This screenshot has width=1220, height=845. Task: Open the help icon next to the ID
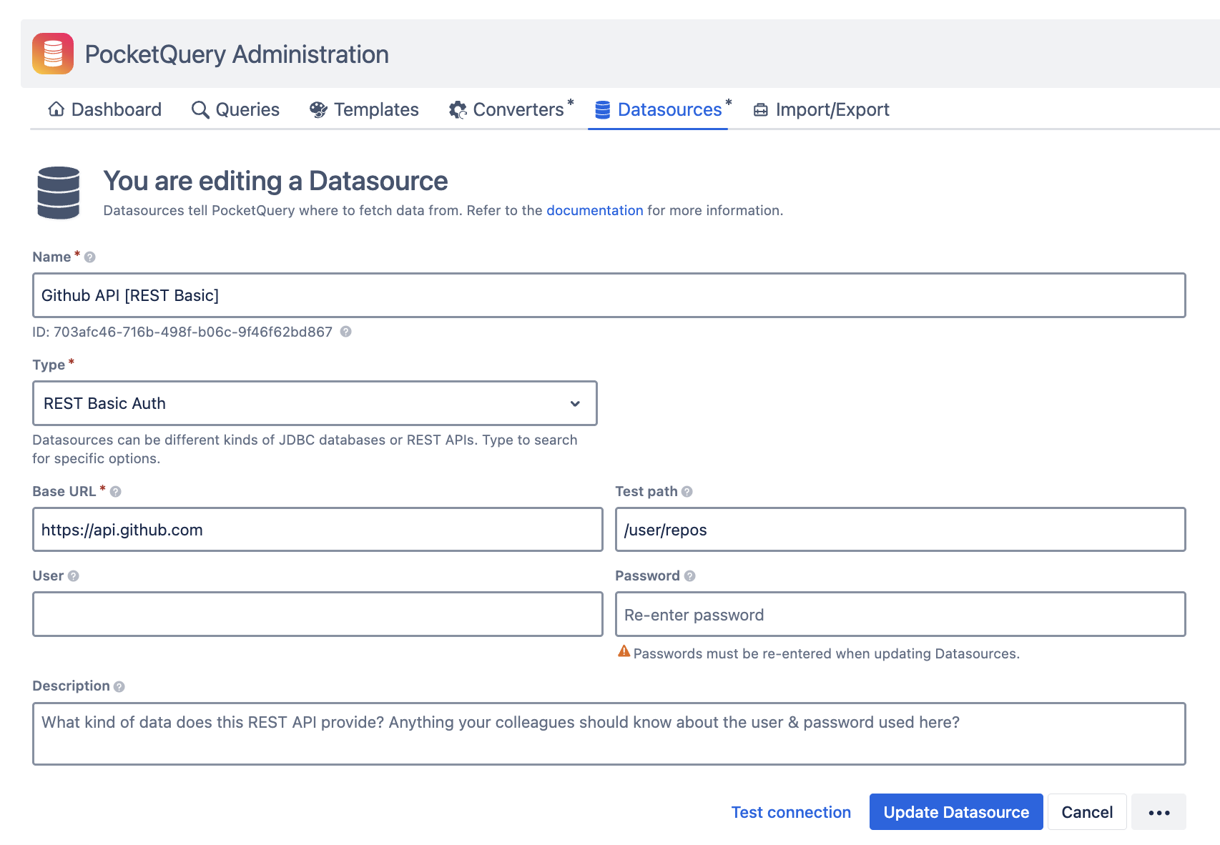point(348,332)
